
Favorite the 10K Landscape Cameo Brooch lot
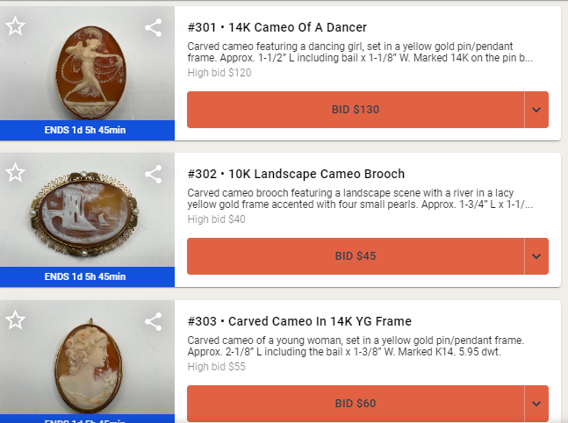(15, 173)
